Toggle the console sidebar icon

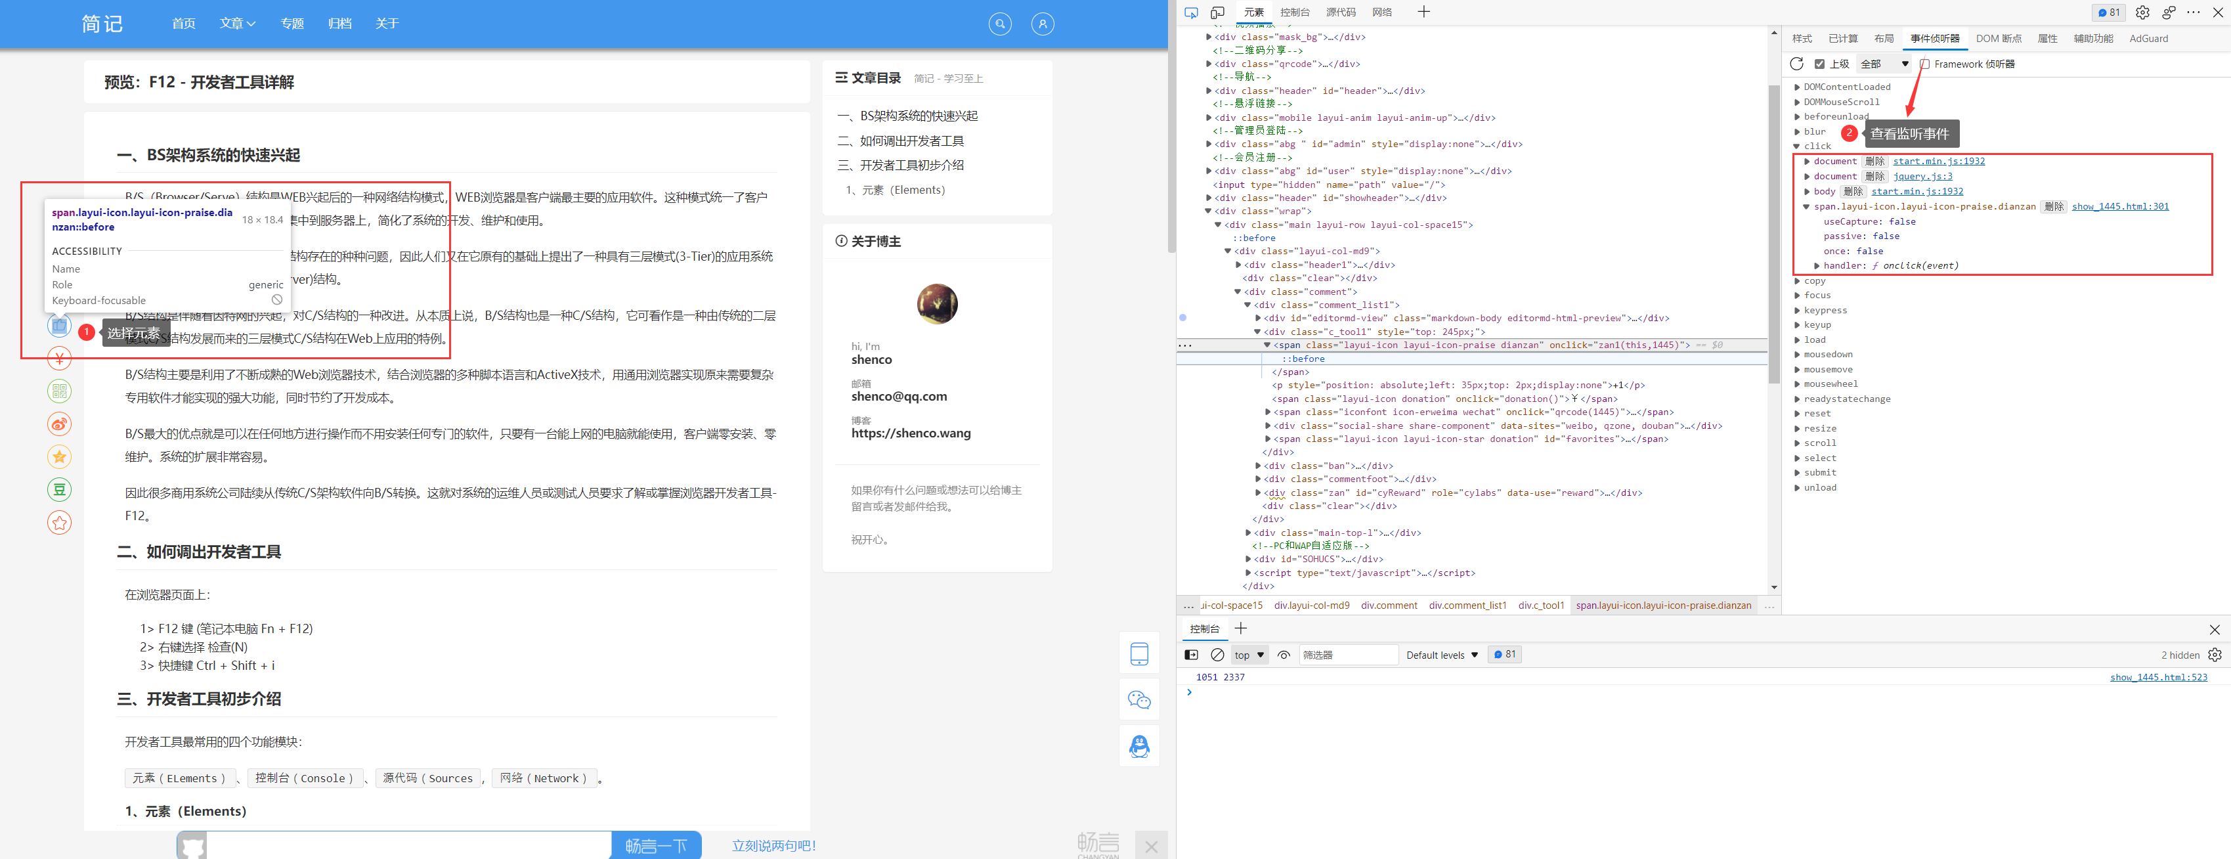pyautogui.click(x=1192, y=655)
